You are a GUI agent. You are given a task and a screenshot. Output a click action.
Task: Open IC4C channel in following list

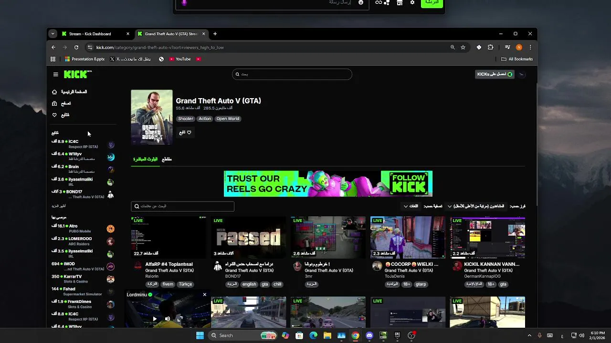[x=83, y=144]
